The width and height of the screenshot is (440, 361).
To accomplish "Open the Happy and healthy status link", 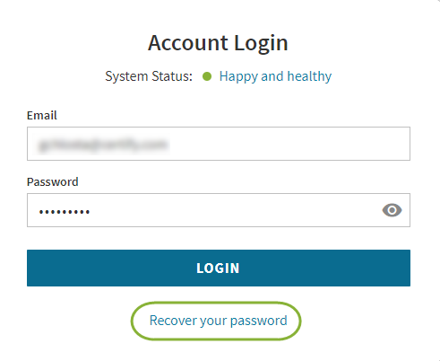I will point(275,76).
